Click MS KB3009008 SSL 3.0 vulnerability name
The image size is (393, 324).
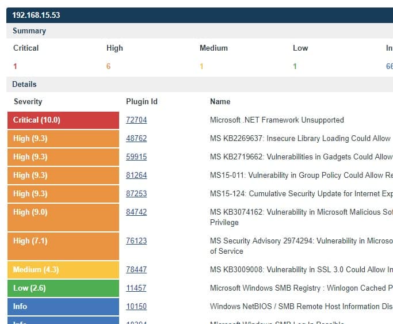[302, 270]
